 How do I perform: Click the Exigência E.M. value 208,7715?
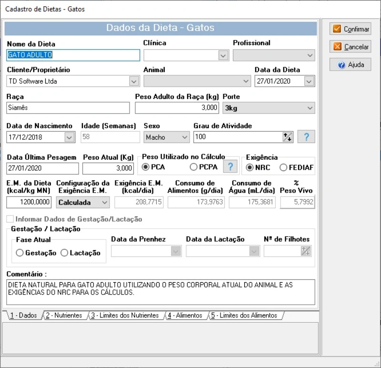139,202
